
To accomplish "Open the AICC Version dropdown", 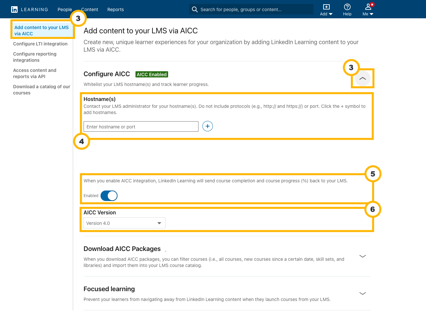I will 124,223.
